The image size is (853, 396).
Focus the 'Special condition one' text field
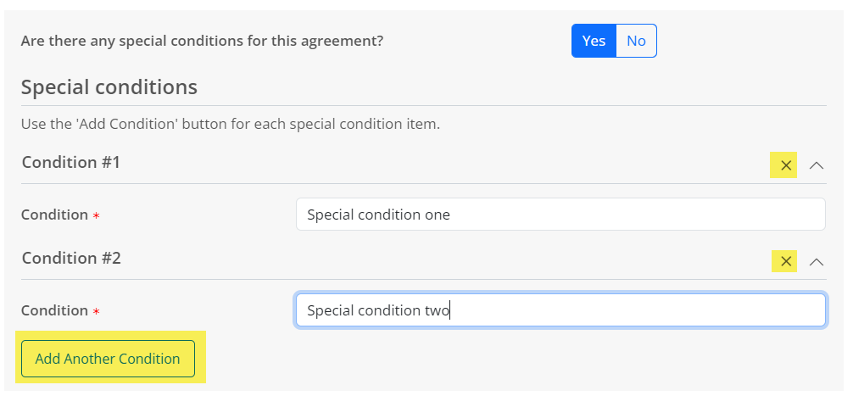[x=560, y=215]
